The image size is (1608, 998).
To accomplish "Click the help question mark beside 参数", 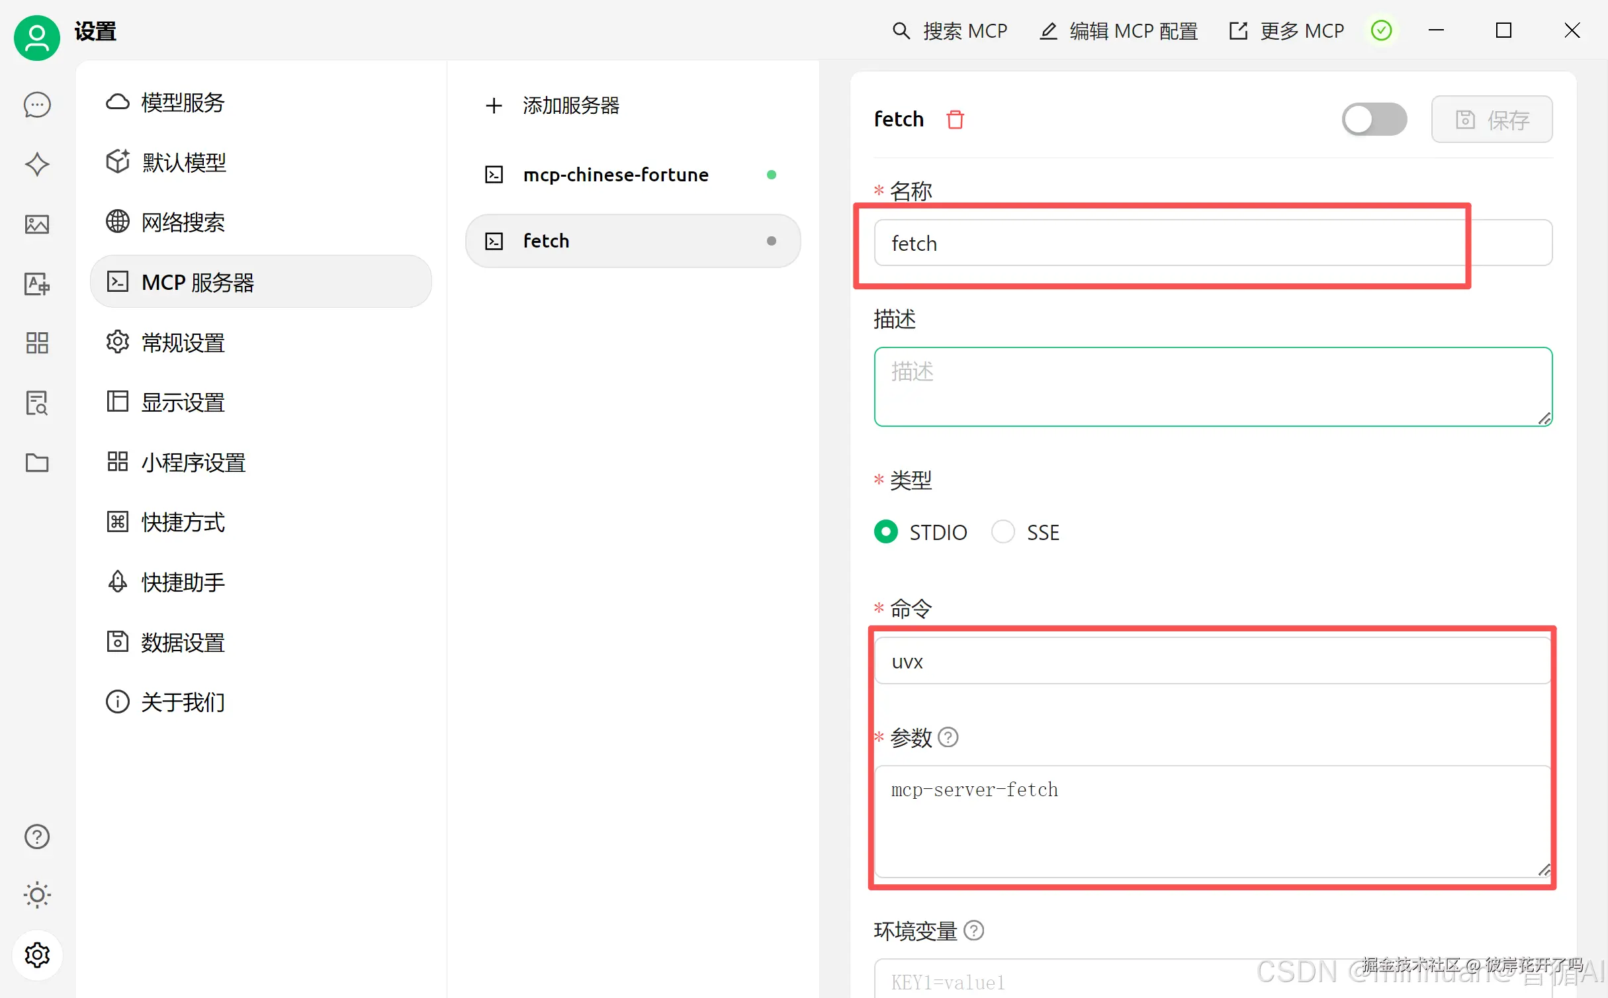I will click(948, 737).
